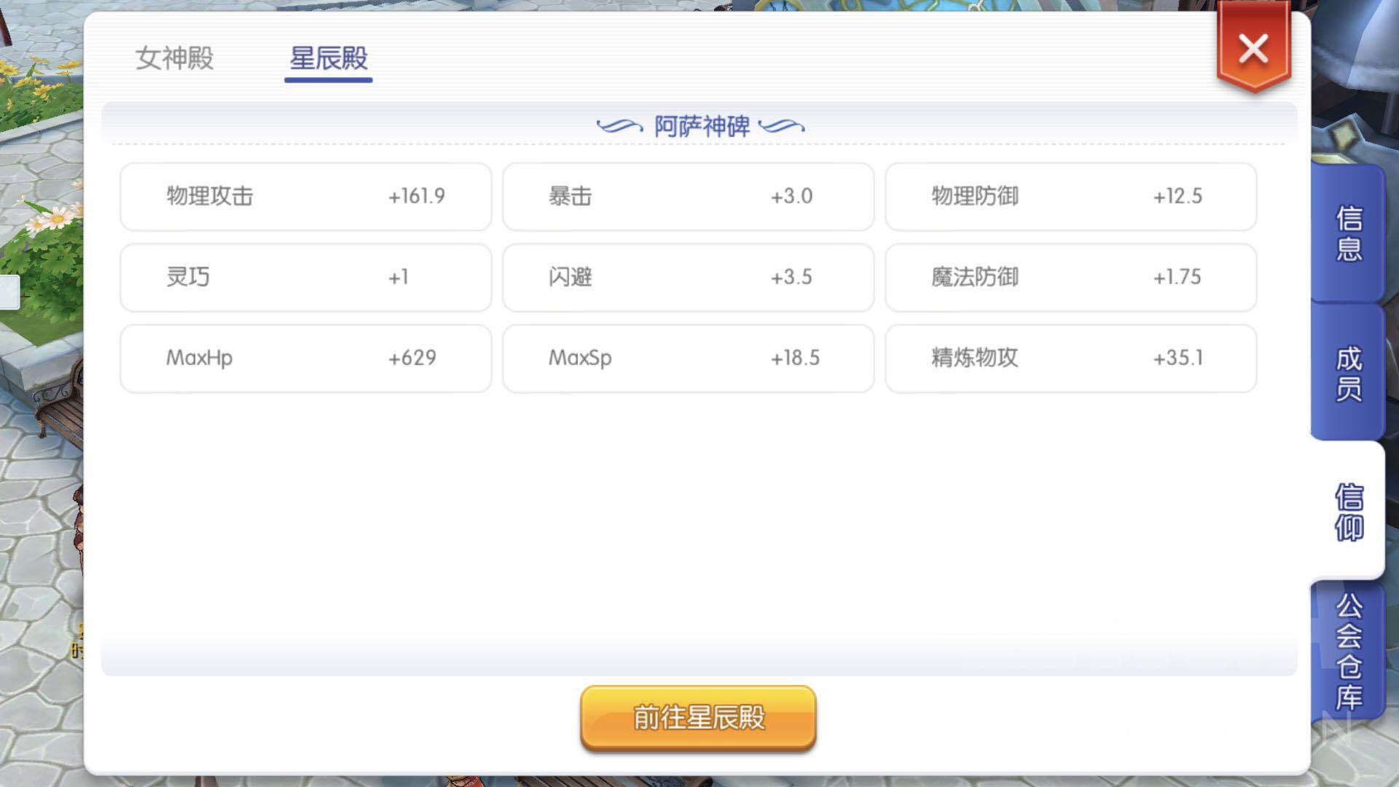Image resolution: width=1399 pixels, height=787 pixels.
Task: Close the 阿萨神碑 panel
Action: pos(1253,49)
